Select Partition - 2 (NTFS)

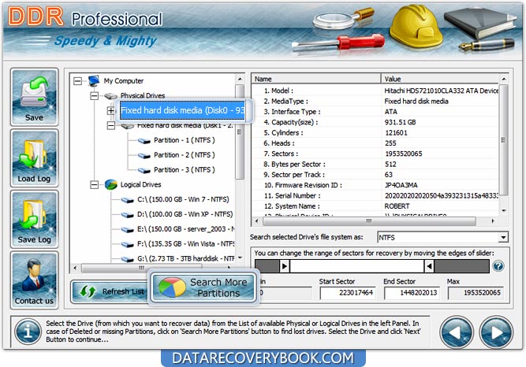pyautogui.click(x=185, y=155)
